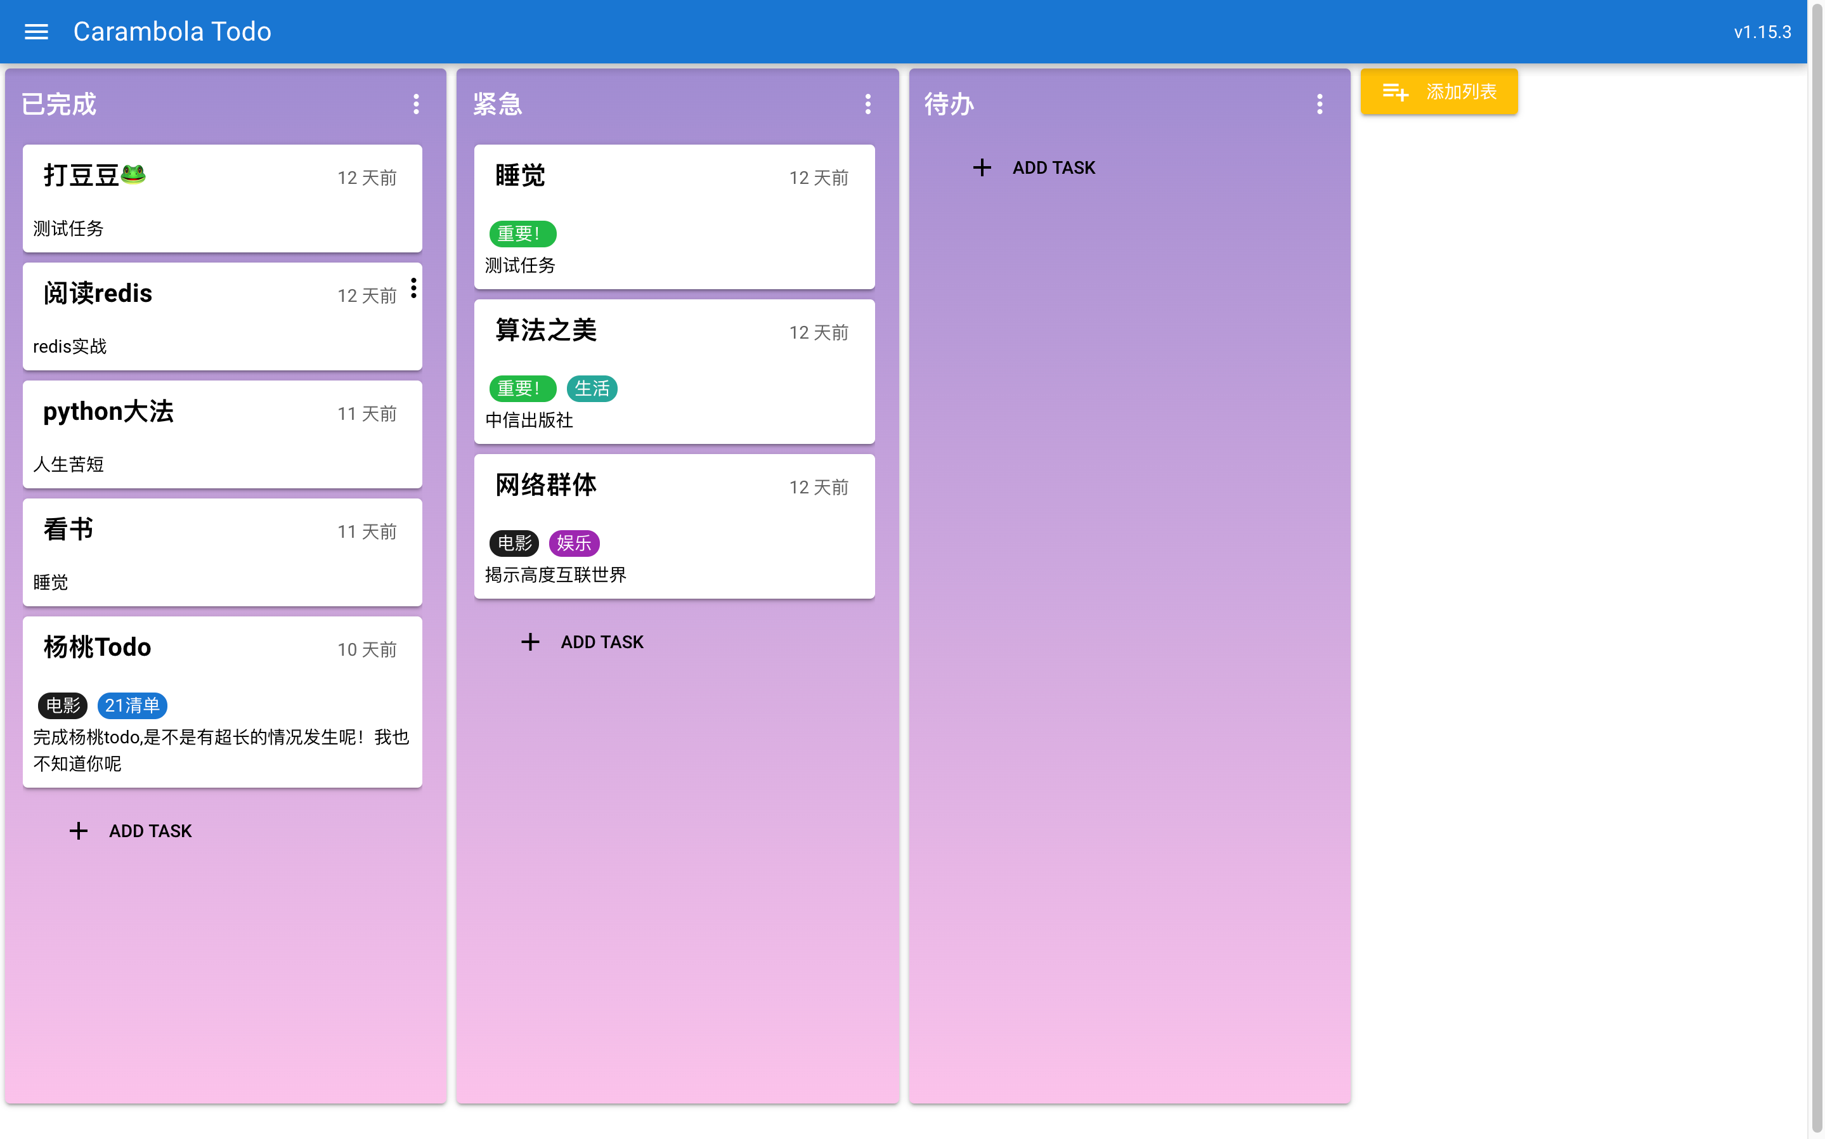Click the ADD TASK icon in 待办 column
This screenshot has height=1139, width=1825.
click(982, 167)
